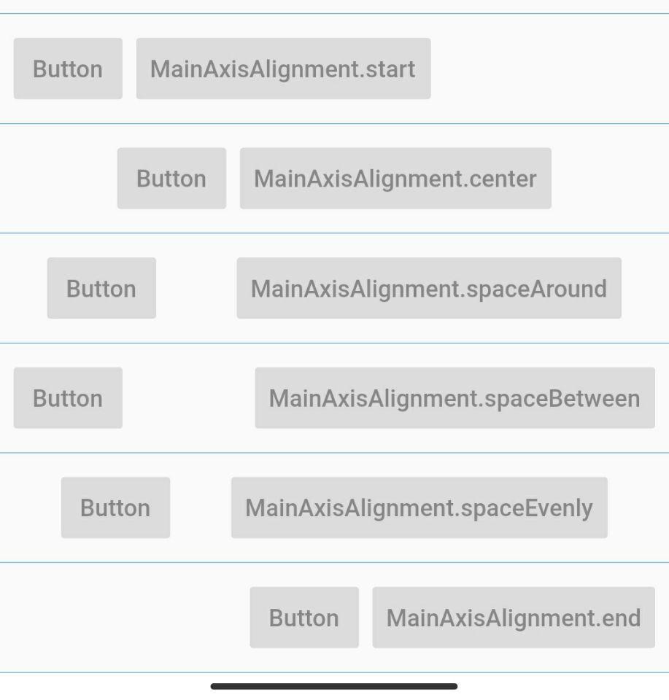Select the Button in the end-aligned row
The height and width of the screenshot is (700, 669).
[x=304, y=617]
